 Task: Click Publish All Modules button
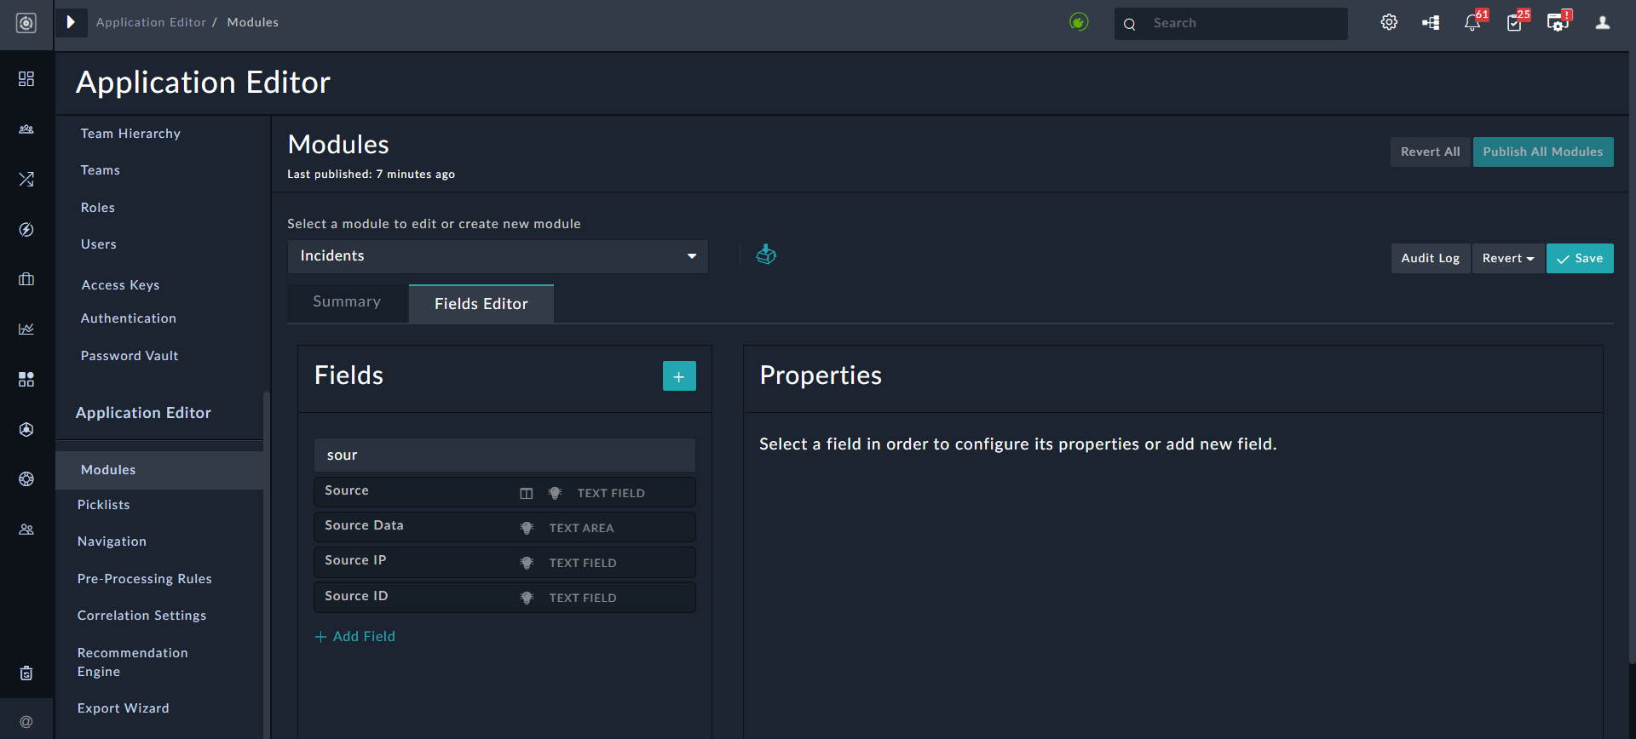point(1543,152)
